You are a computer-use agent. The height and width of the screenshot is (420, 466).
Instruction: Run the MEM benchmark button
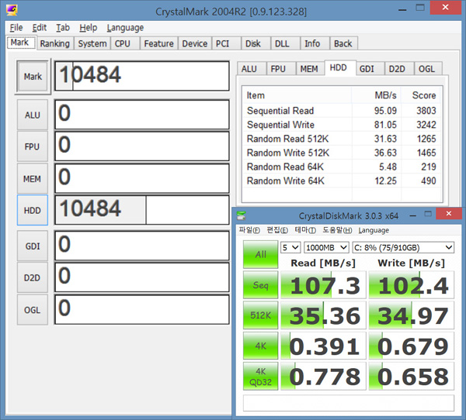pyautogui.click(x=33, y=178)
